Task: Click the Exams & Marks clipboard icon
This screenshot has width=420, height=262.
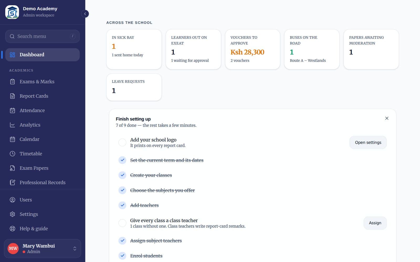Action: pos(12,82)
